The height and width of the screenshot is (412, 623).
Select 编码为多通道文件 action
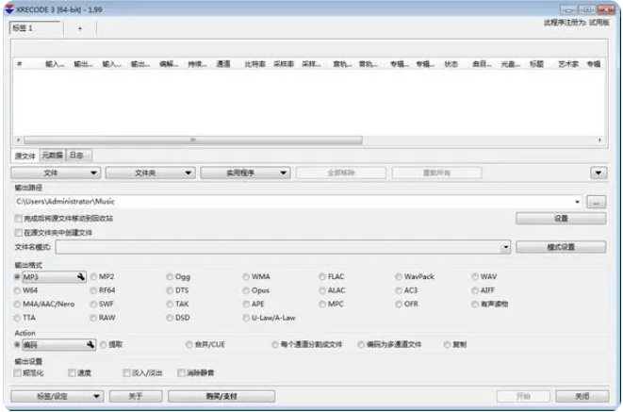pyautogui.click(x=361, y=344)
